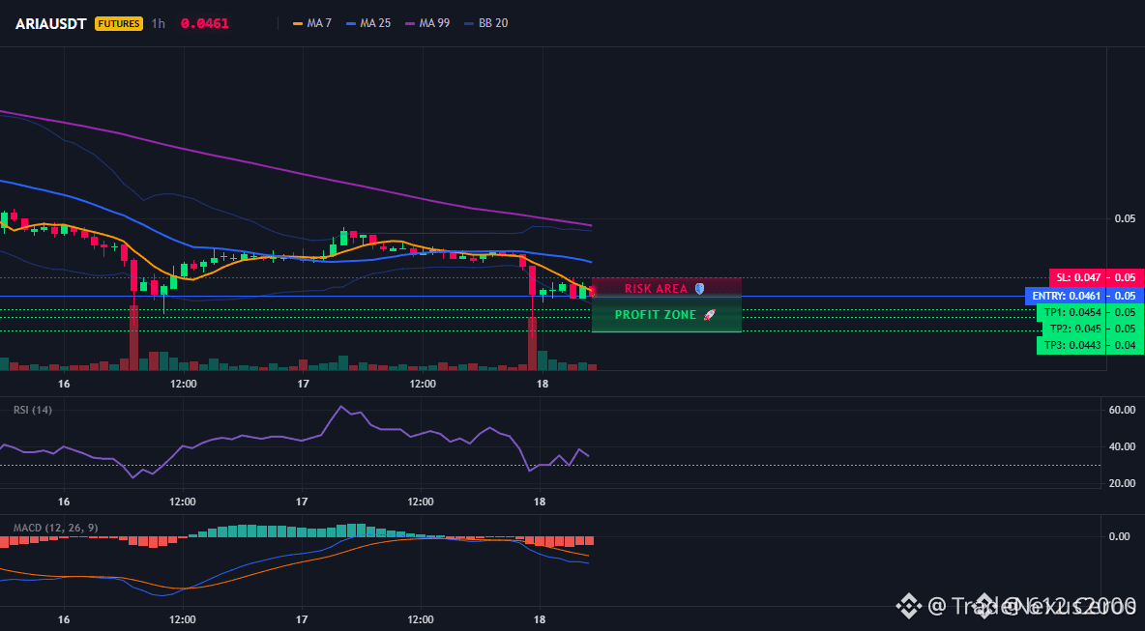Toggle the BB 20 legend entry

click(486, 23)
